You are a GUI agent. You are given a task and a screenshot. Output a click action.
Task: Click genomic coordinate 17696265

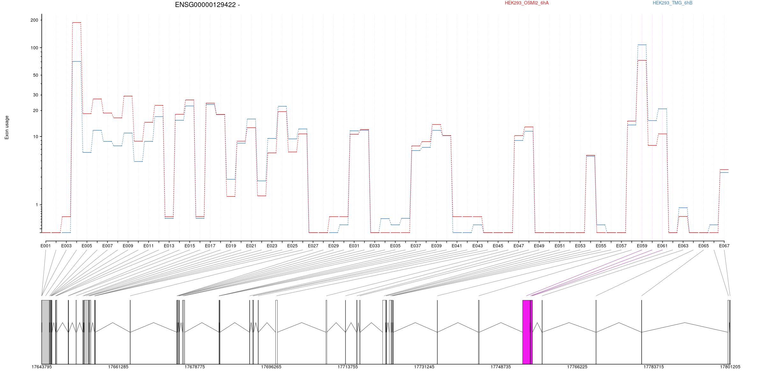coord(271,367)
